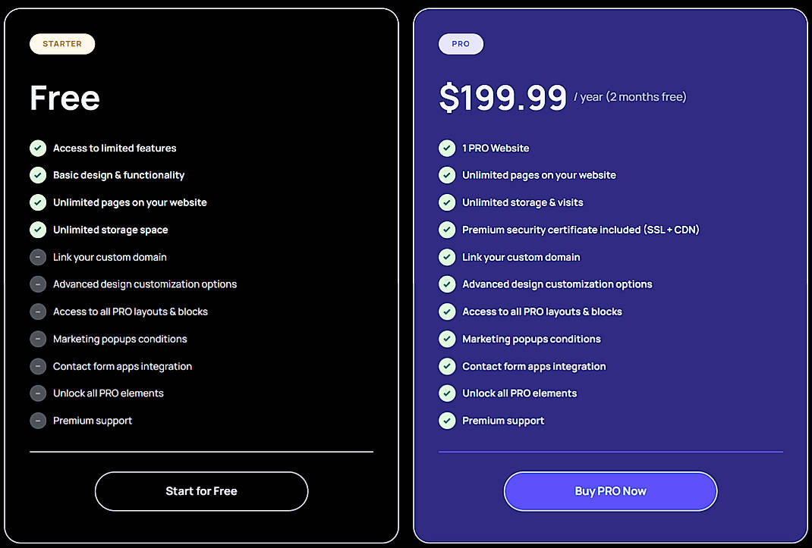Click dash icon next to Starter Link your custom domain

pyautogui.click(x=38, y=257)
